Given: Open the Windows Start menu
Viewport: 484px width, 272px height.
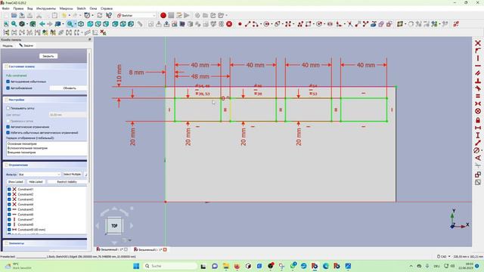Looking at the screenshot, I should tap(136, 266).
